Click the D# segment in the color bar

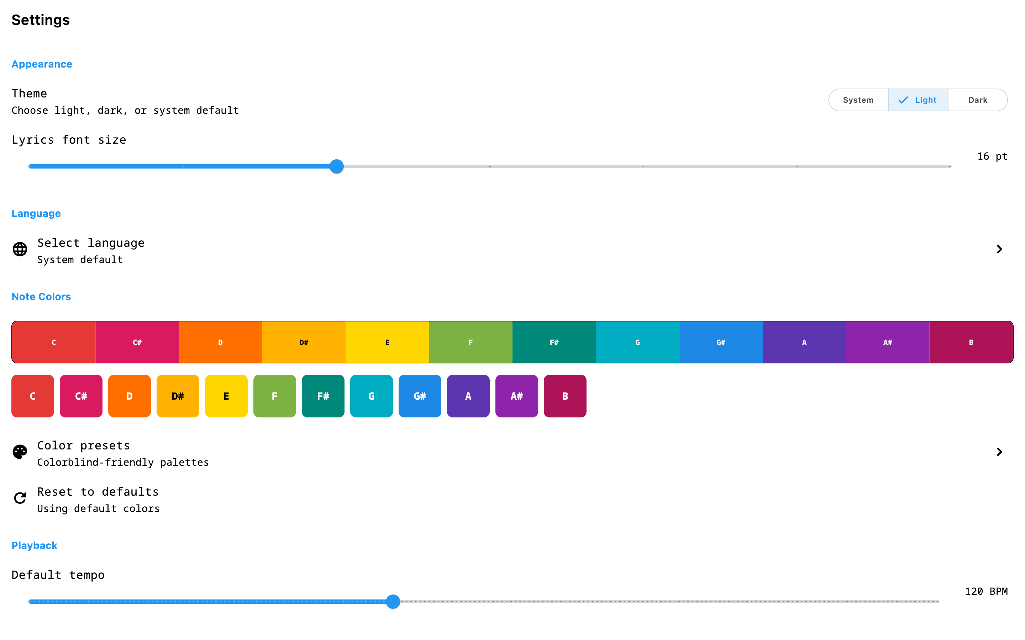tap(304, 342)
